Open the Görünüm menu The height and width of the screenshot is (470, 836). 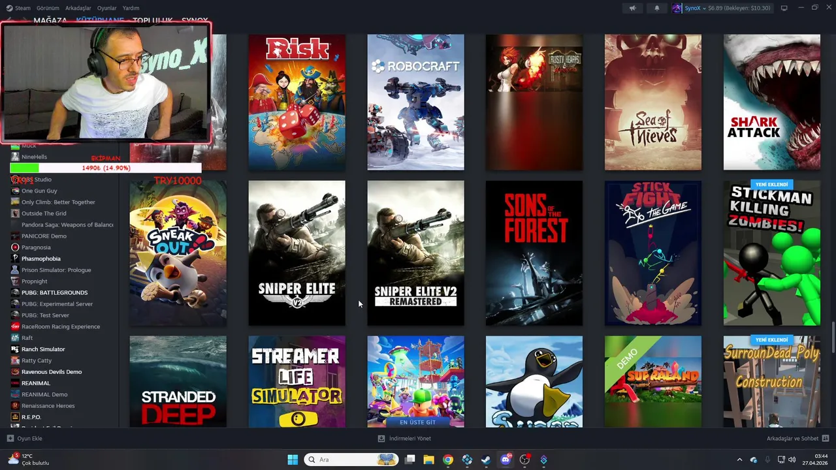point(48,8)
